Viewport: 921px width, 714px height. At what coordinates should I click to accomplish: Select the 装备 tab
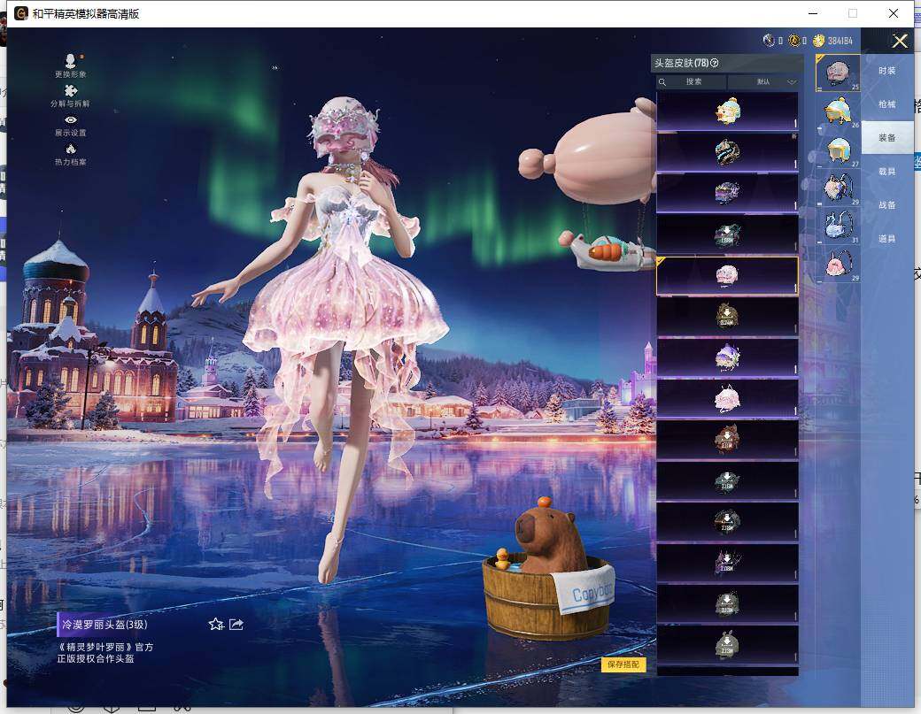[887, 137]
